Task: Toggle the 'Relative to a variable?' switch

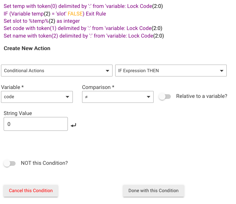Action: tap(165, 97)
